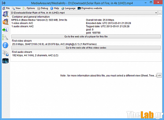
Task: Click the 'gsst: 0' line
Action: pyautogui.click(x=90, y=30)
